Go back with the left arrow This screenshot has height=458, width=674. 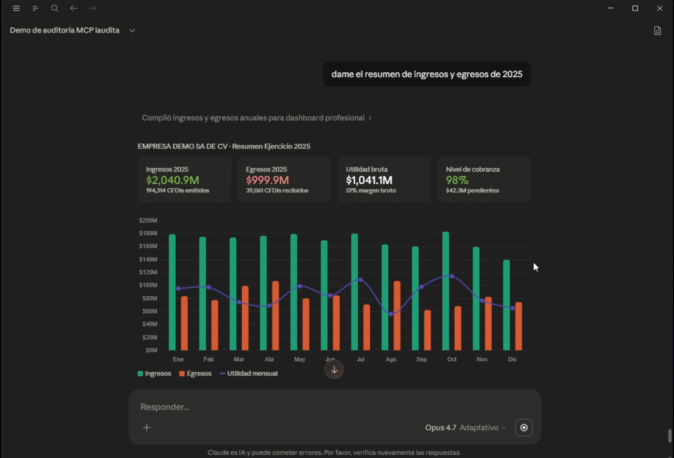pos(74,8)
